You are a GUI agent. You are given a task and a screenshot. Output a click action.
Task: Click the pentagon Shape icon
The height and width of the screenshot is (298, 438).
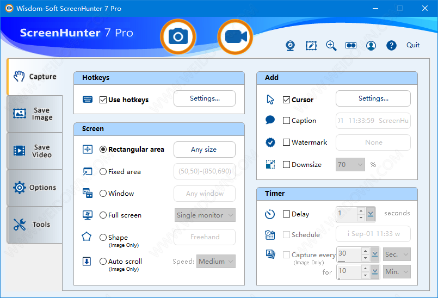click(x=87, y=237)
